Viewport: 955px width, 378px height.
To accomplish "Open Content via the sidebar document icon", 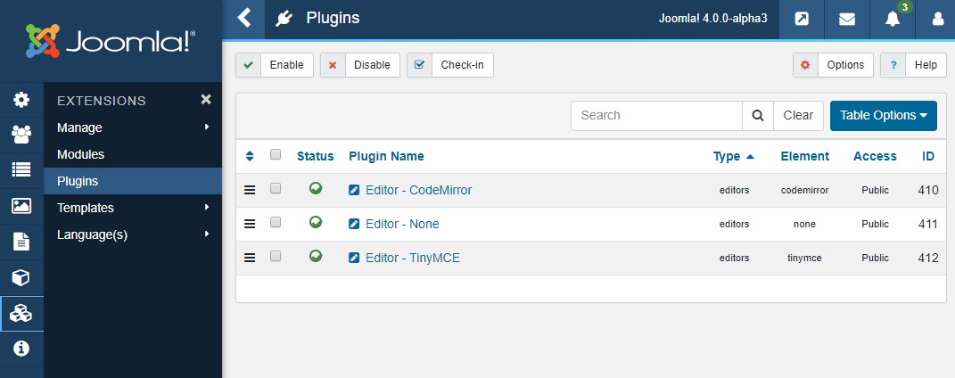I will pyautogui.click(x=21, y=242).
